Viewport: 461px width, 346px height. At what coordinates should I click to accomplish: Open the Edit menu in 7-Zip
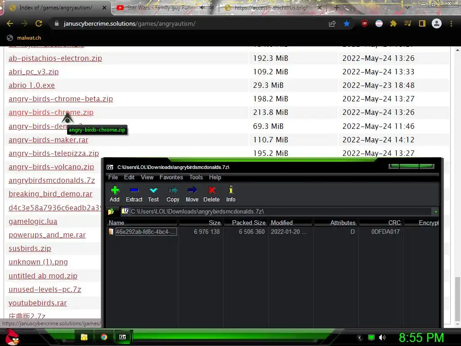click(129, 177)
